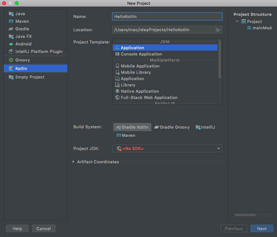The height and width of the screenshot is (237, 277).
Task: Expand Artifact Coordinates section
Action: [x=73, y=162]
